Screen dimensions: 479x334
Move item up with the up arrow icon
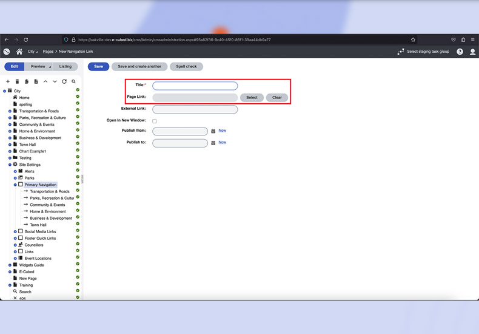point(45,81)
